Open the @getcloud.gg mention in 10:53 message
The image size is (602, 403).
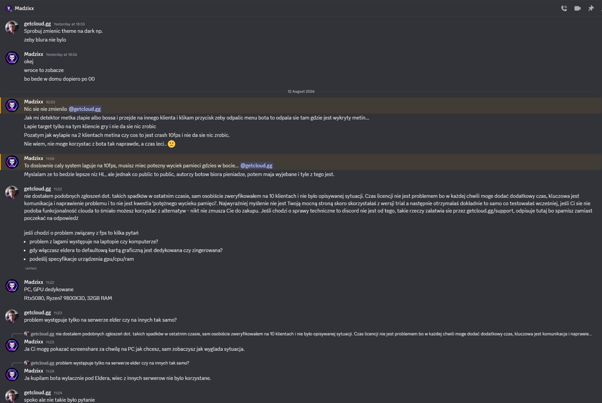coord(85,109)
